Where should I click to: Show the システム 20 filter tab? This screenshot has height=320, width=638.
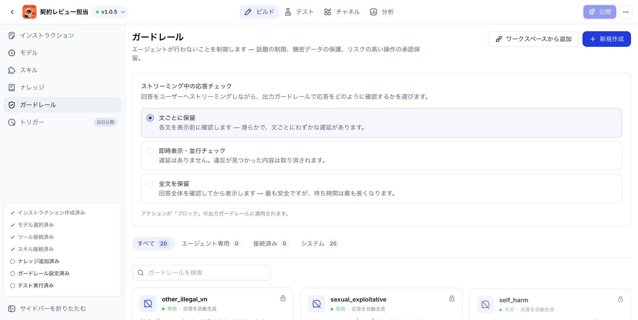tap(320, 244)
